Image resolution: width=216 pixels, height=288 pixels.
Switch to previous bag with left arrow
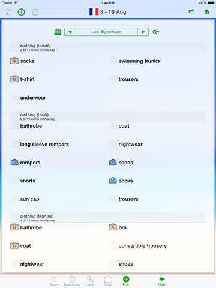70,32
